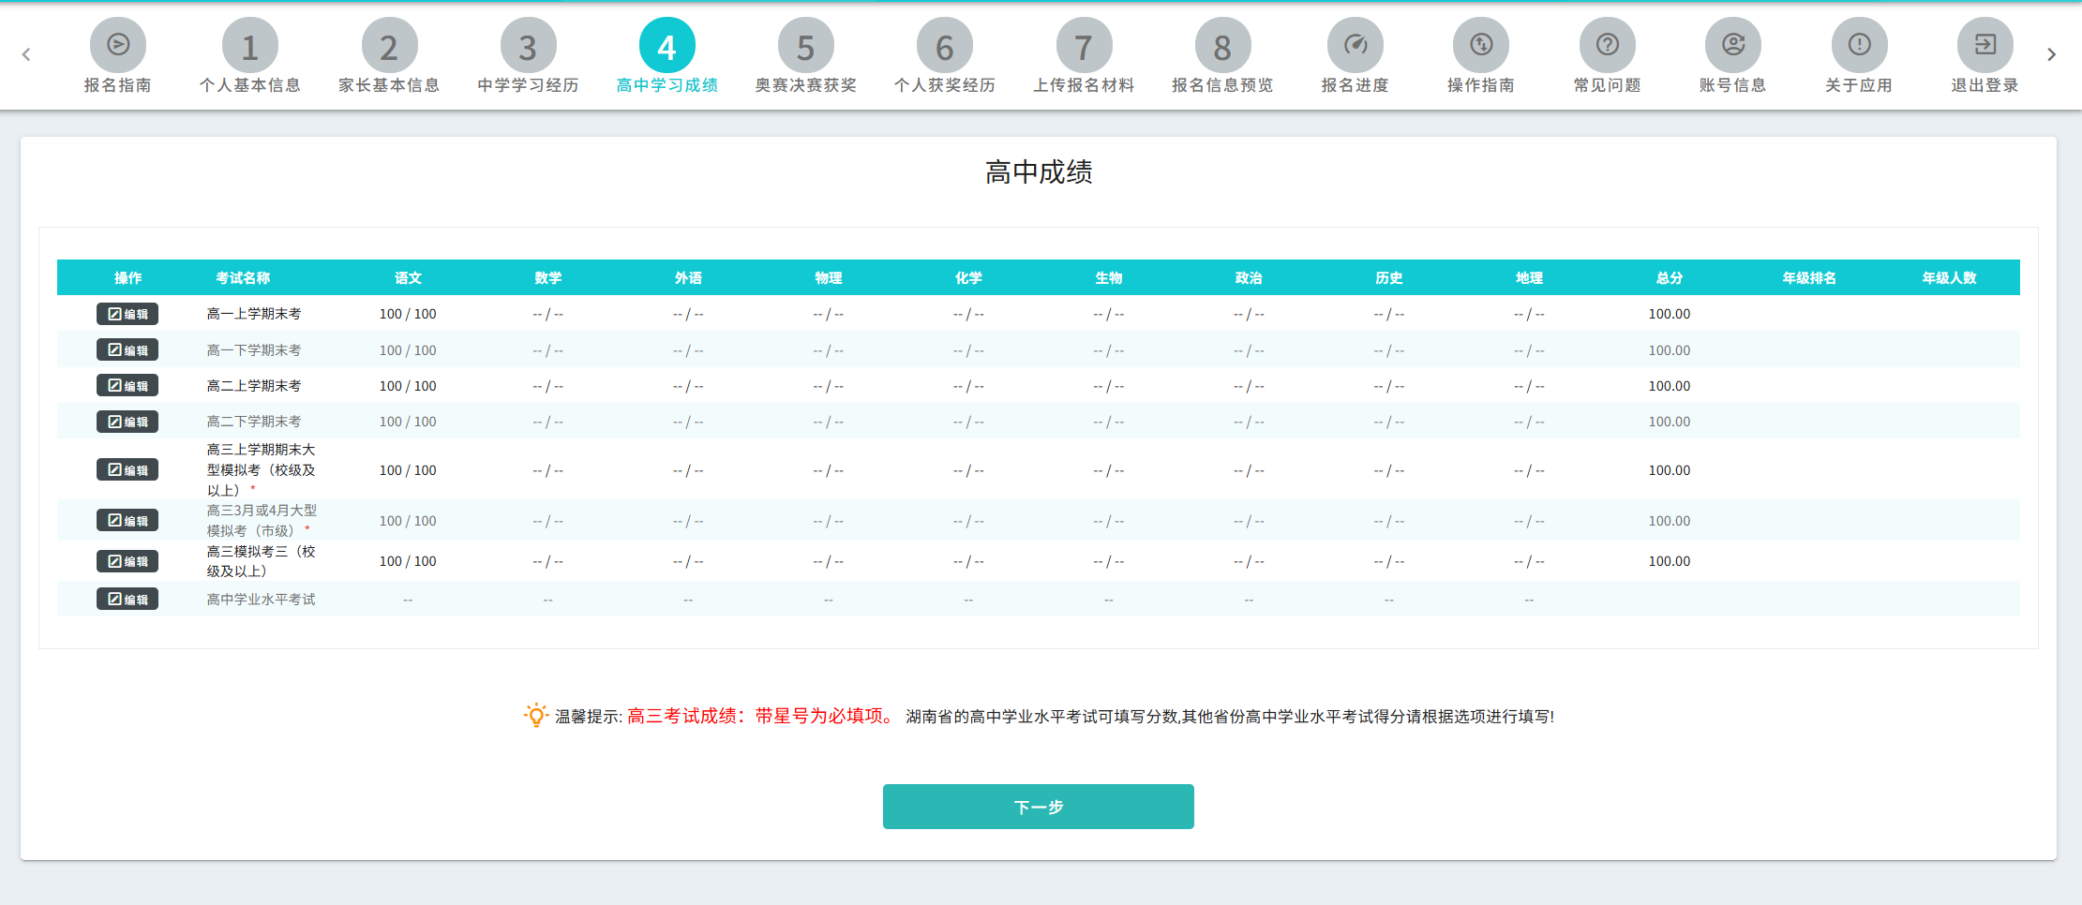Click the 退出登录 logout icon
This screenshot has height=905, width=2082.
(x=1985, y=45)
